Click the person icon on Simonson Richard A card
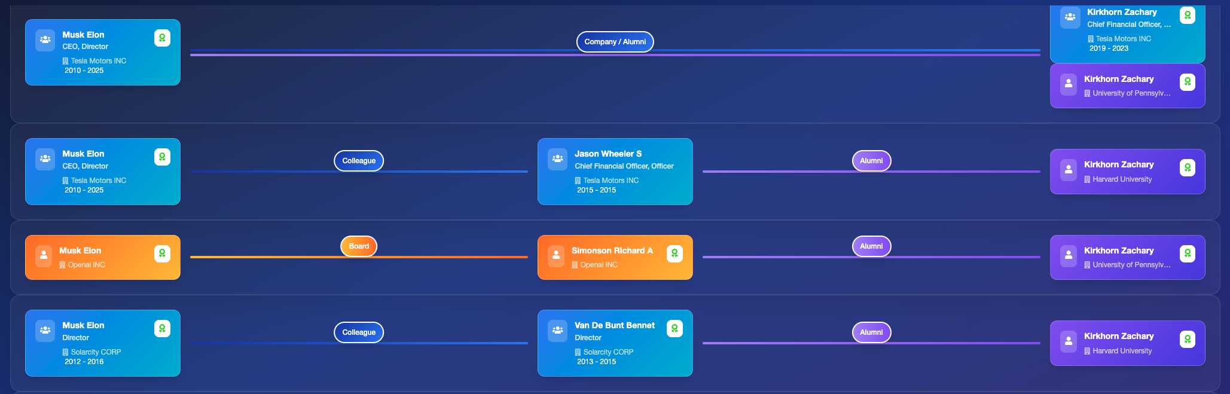The width and height of the screenshot is (1230, 394). tap(556, 255)
